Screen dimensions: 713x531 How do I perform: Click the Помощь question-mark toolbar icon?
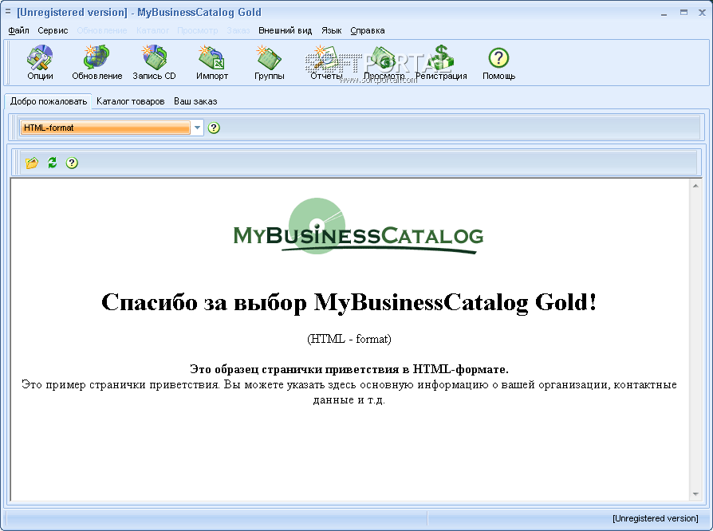pyautogui.click(x=498, y=63)
